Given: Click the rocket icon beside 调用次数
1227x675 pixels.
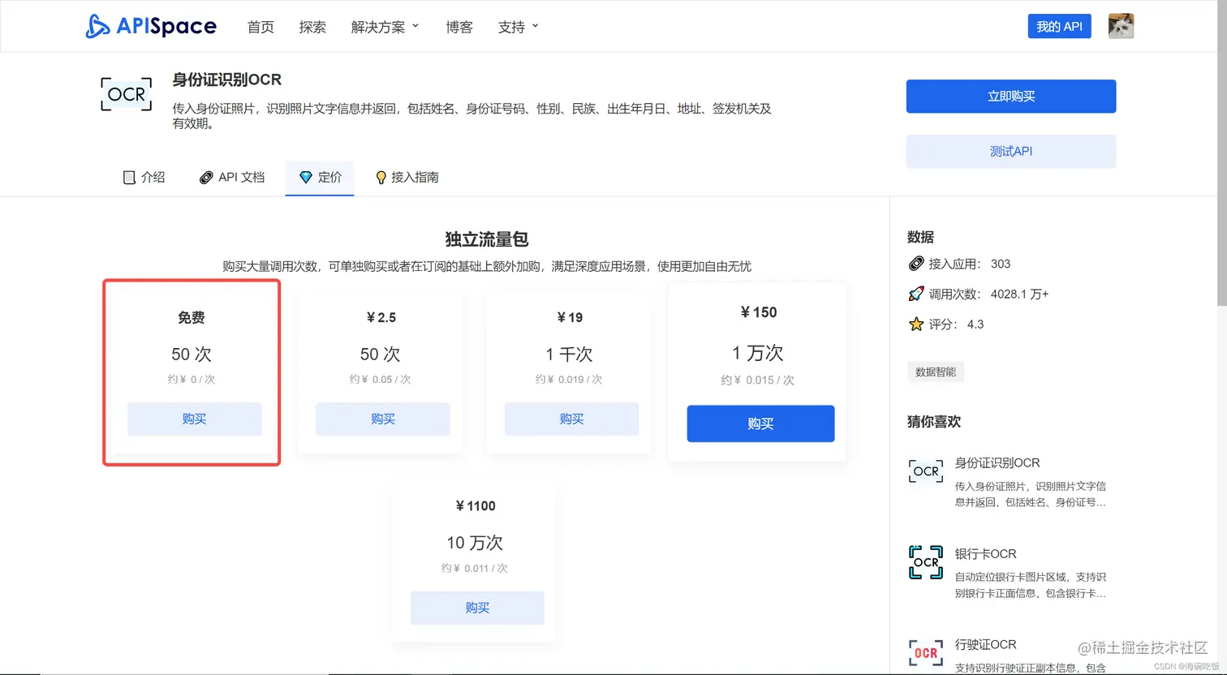Looking at the screenshot, I should point(915,294).
